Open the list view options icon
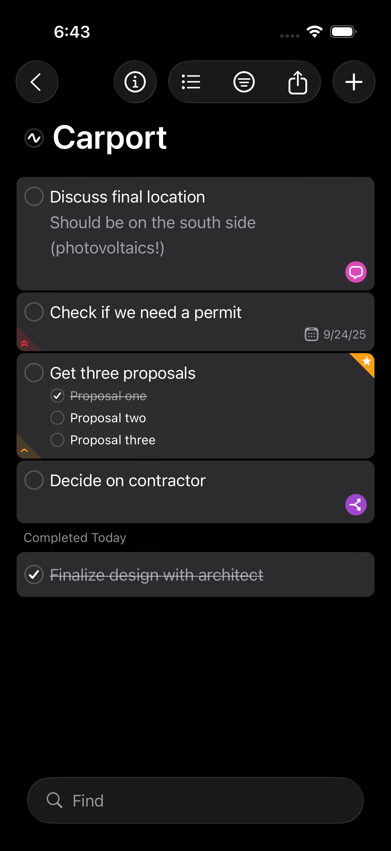This screenshot has width=391, height=851. pyautogui.click(x=191, y=81)
